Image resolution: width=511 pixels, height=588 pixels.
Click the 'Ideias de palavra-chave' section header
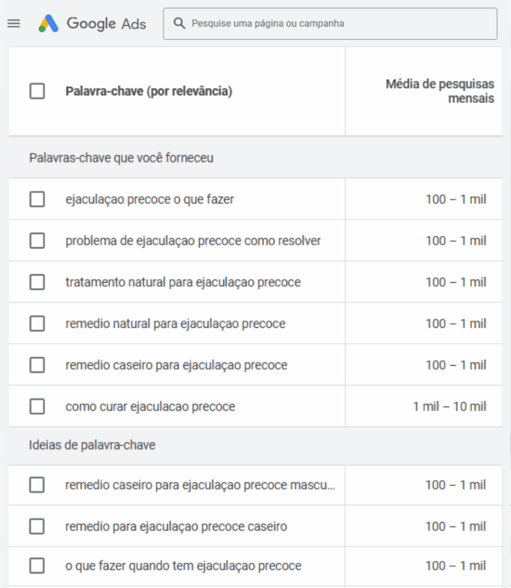tap(92, 445)
